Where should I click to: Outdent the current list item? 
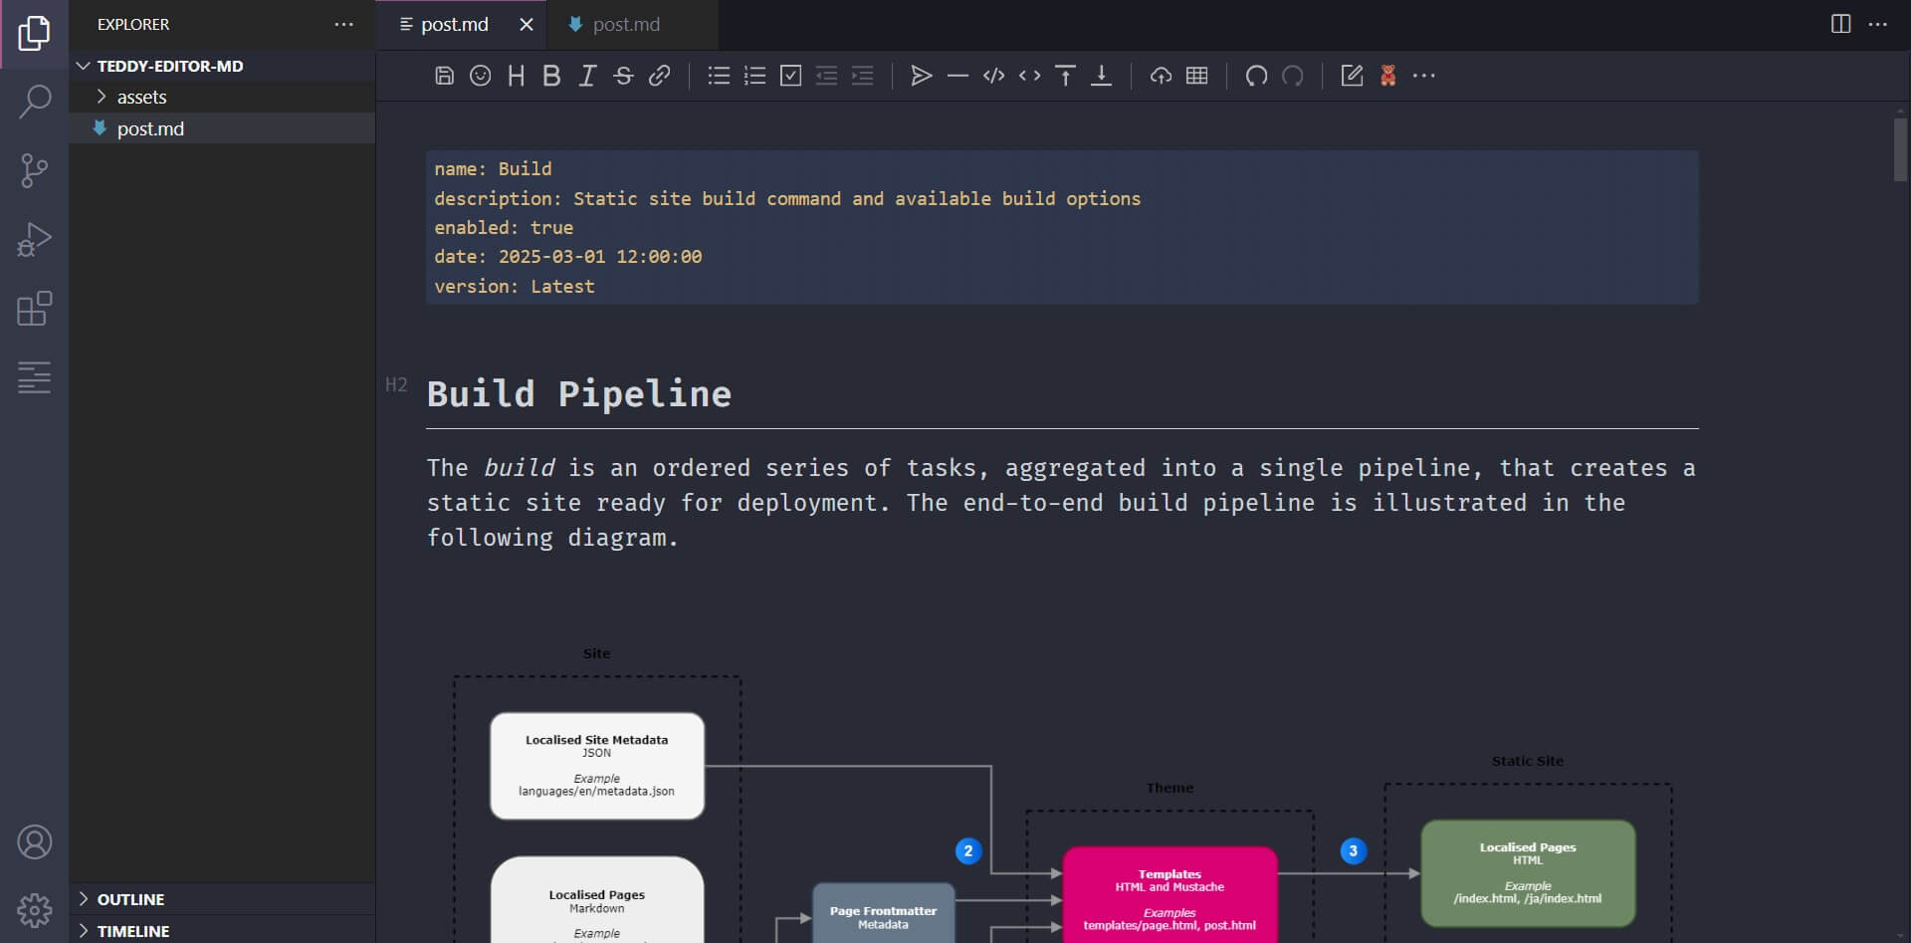(826, 76)
